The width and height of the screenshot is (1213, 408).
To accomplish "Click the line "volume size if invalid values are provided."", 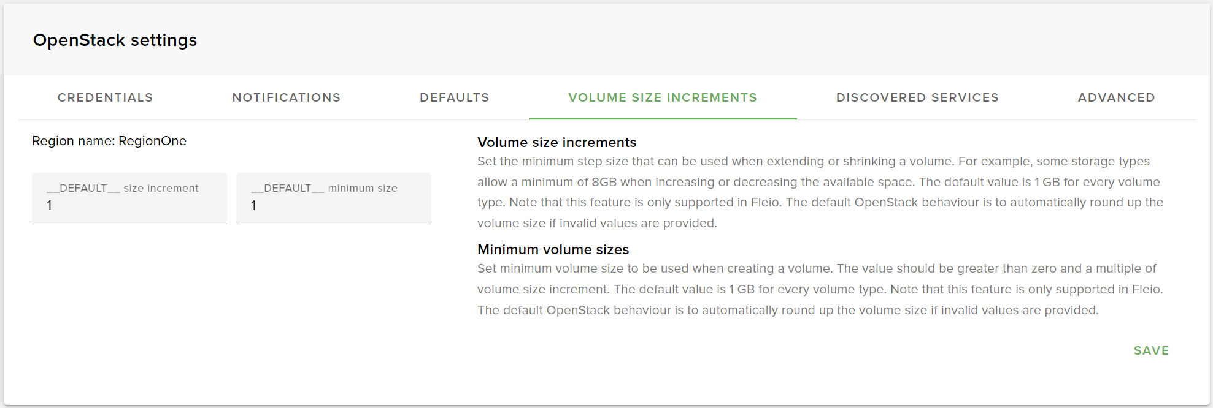I will pyautogui.click(x=596, y=223).
